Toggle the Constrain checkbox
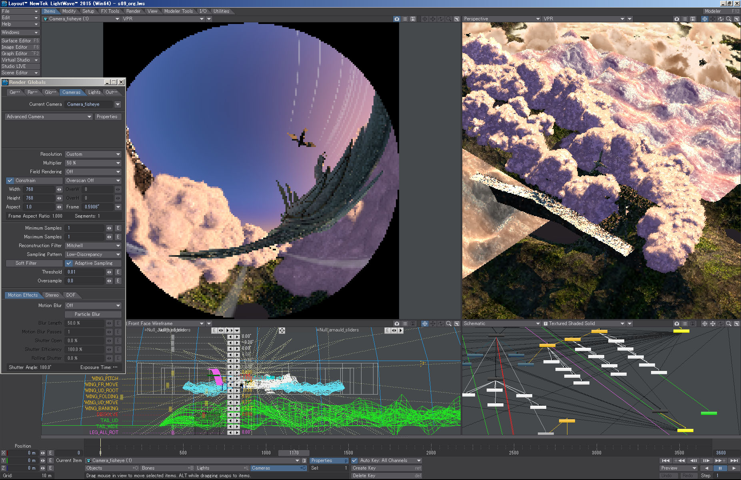 click(10, 180)
